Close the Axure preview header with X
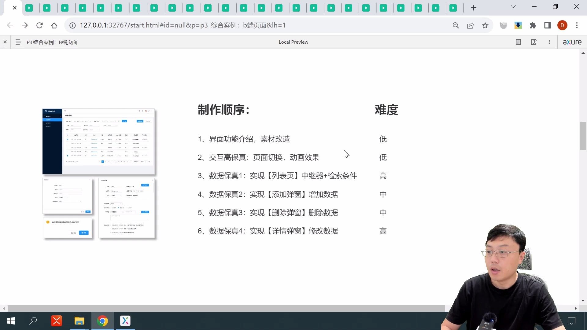Viewport: 587px width, 330px height. [5, 42]
